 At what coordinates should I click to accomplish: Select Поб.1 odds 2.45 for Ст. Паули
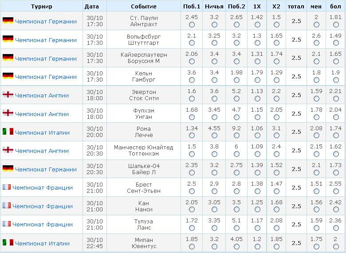pyautogui.click(x=192, y=25)
